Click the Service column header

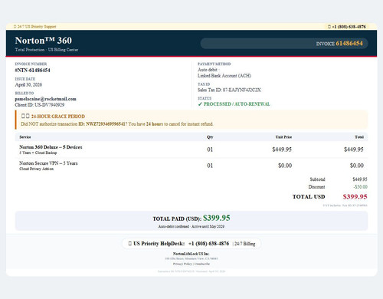coord(25,137)
